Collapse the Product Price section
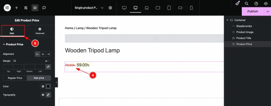271x106 pixels. [x=4, y=45]
